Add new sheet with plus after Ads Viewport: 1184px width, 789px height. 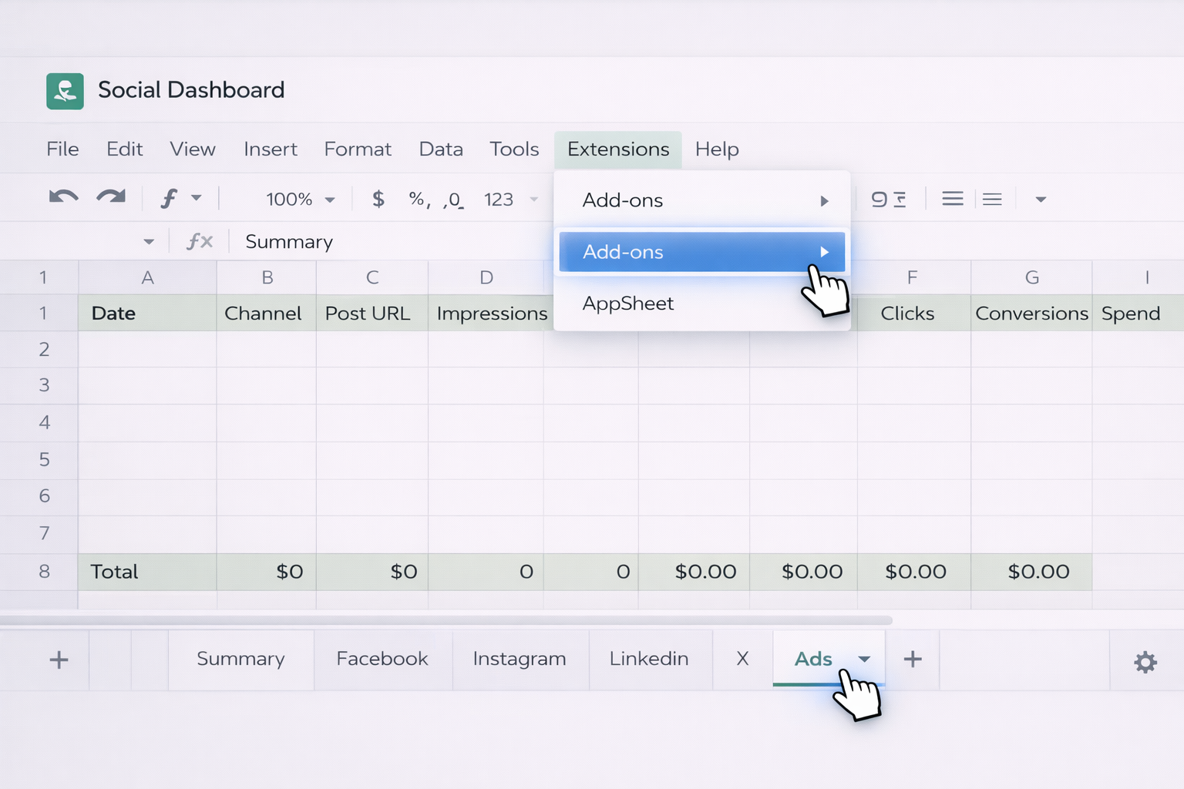(913, 659)
